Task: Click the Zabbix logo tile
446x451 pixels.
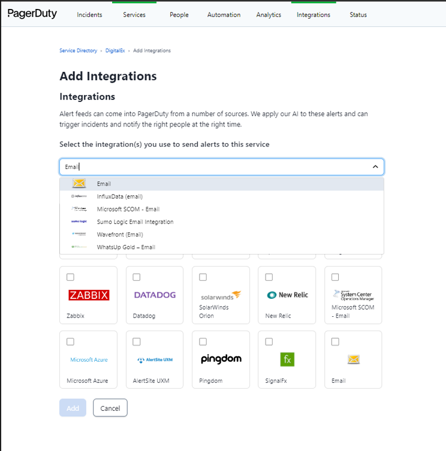Action: click(89, 295)
